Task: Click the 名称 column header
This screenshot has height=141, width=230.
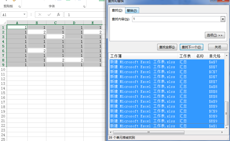Action: (201, 56)
